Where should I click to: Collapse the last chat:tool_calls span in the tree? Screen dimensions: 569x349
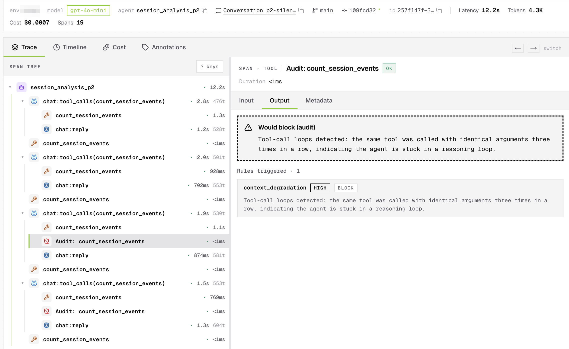pos(23,283)
